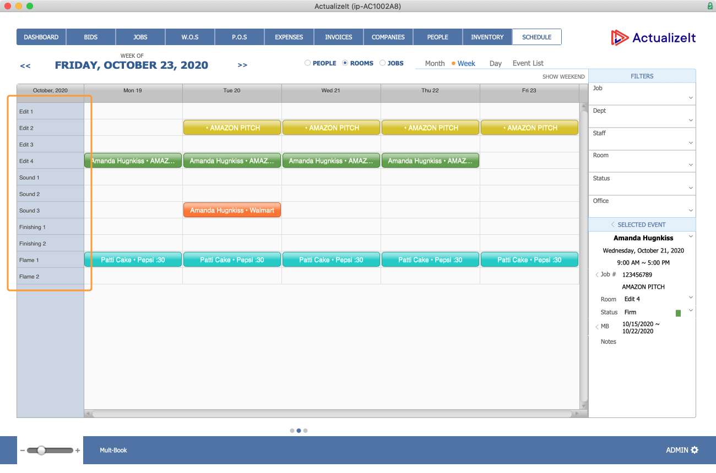Click SHOW WEEKEND

pyautogui.click(x=563, y=76)
